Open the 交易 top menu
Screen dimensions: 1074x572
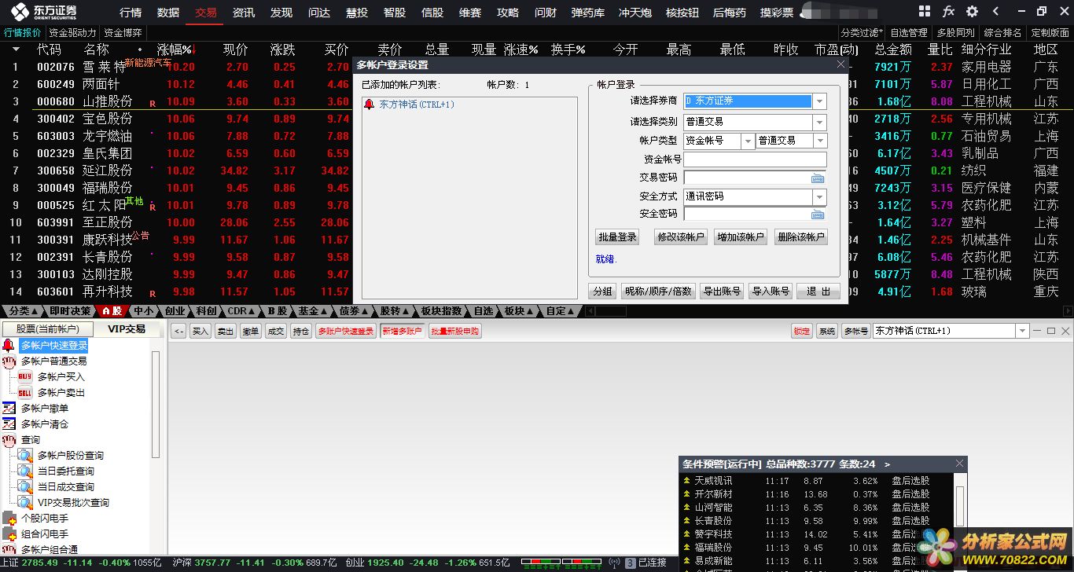pyautogui.click(x=206, y=13)
